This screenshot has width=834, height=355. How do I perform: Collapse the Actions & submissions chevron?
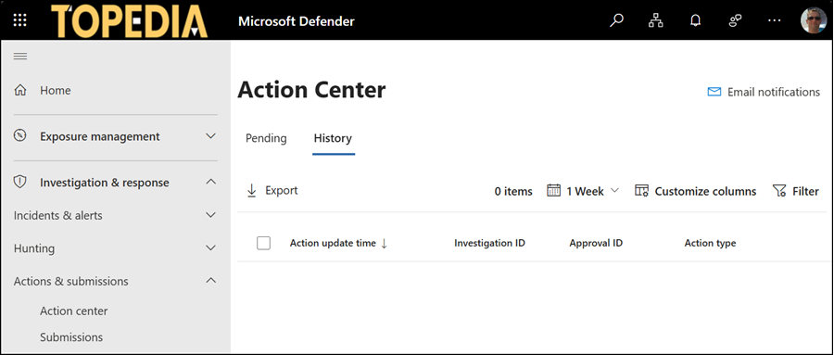pyautogui.click(x=210, y=281)
